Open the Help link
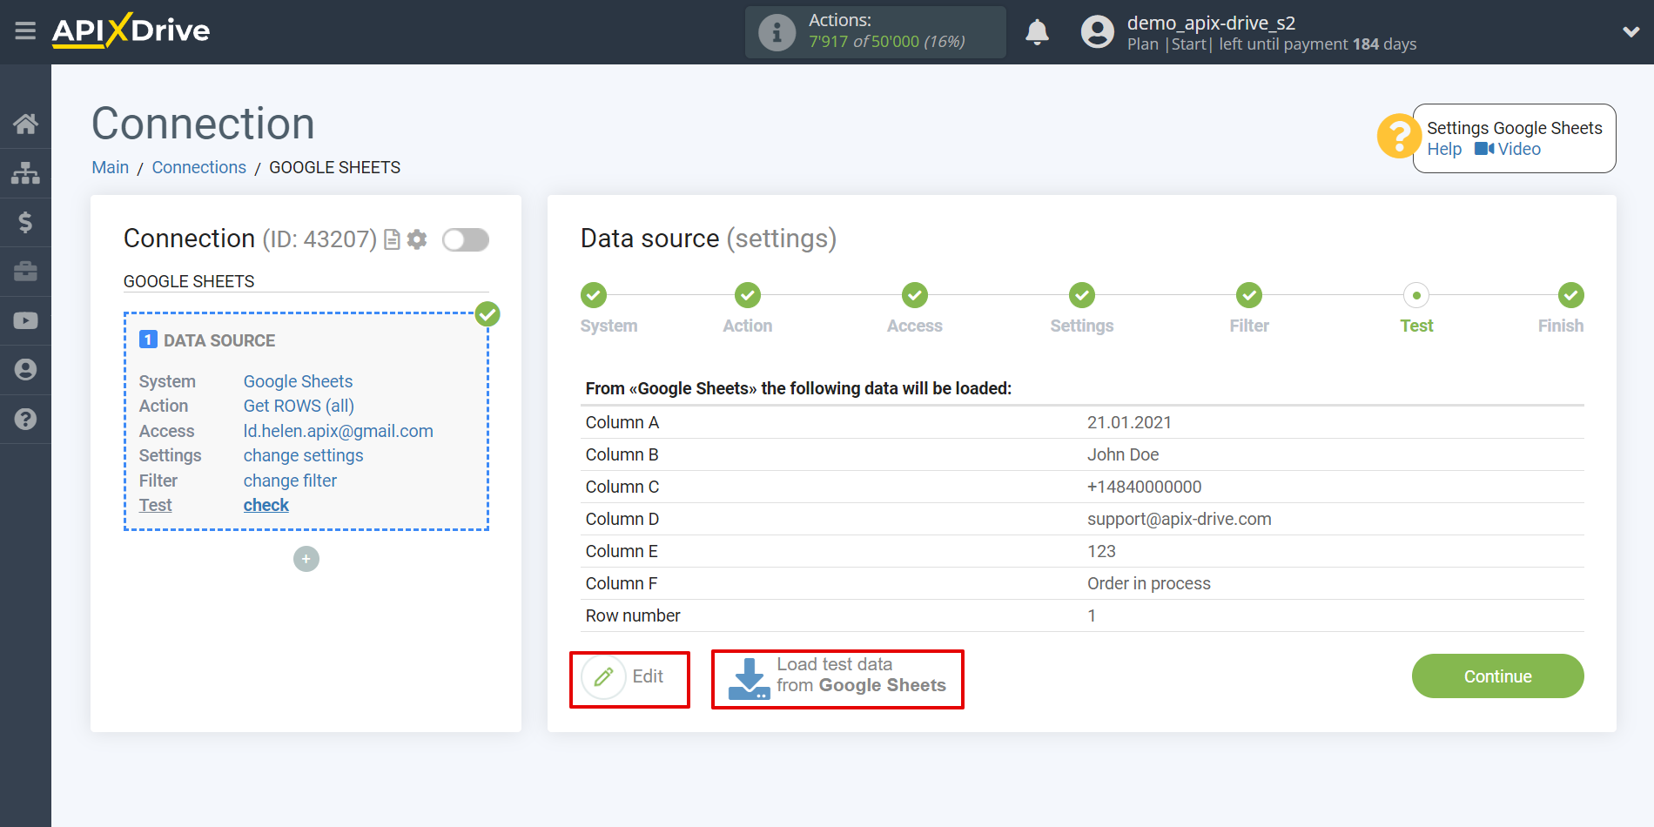 pos(1444,149)
